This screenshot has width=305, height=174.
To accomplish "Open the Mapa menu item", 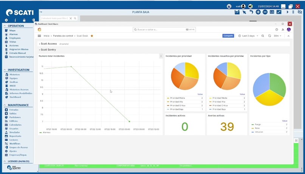I will coord(12,31).
